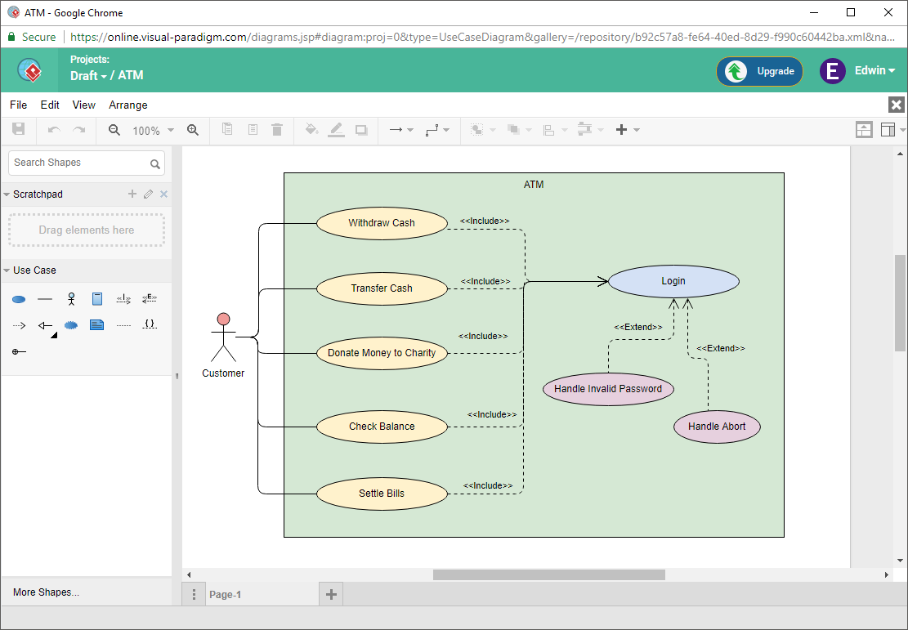
Task: Open the waypoint connector style dropdown
Action: tap(437, 130)
